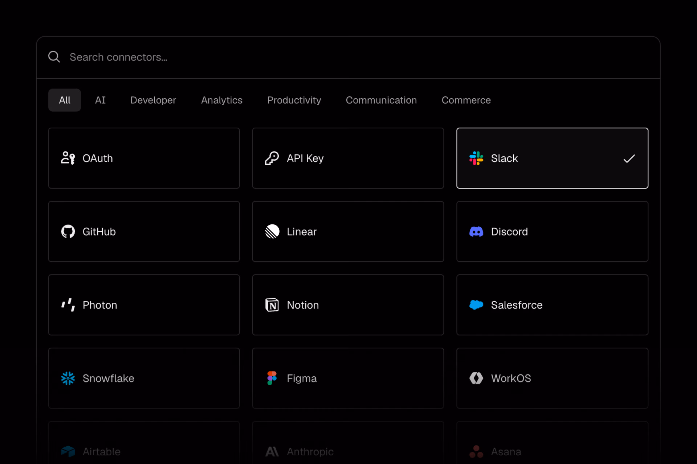
Task: Click the Figma logo icon
Action: 272,378
